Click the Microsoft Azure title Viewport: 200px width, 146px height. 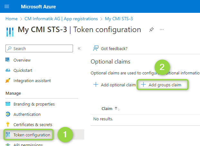[x=38, y=7]
